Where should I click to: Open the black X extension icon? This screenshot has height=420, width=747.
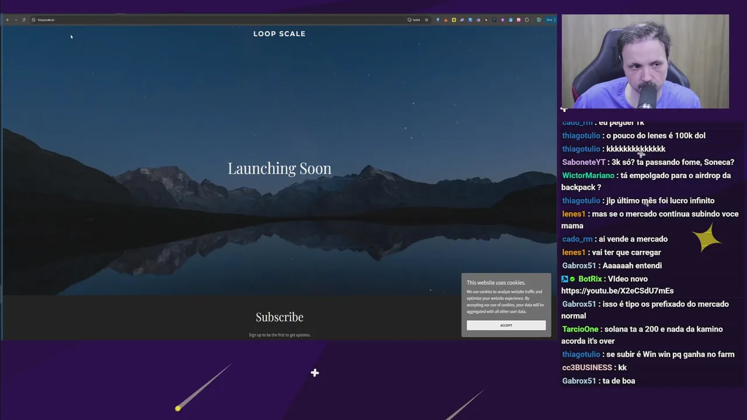(x=486, y=20)
